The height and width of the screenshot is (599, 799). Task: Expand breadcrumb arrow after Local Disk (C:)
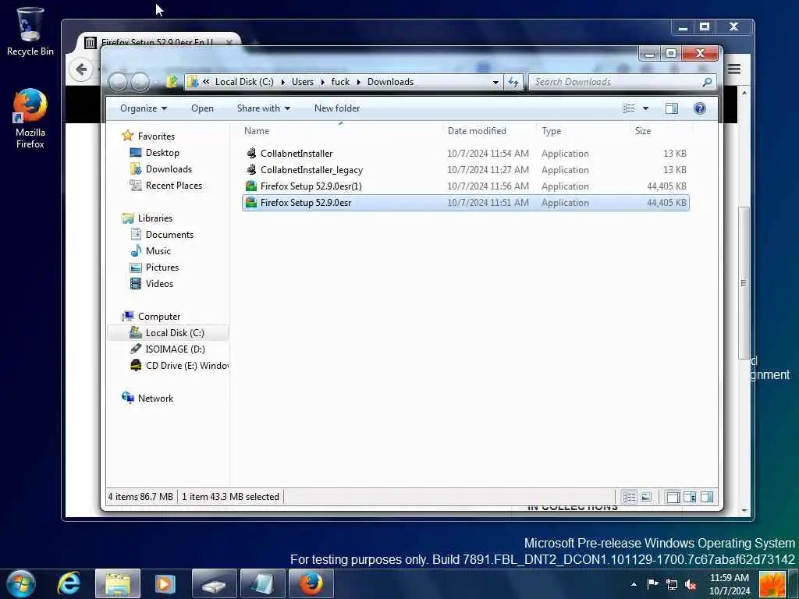tap(282, 82)
